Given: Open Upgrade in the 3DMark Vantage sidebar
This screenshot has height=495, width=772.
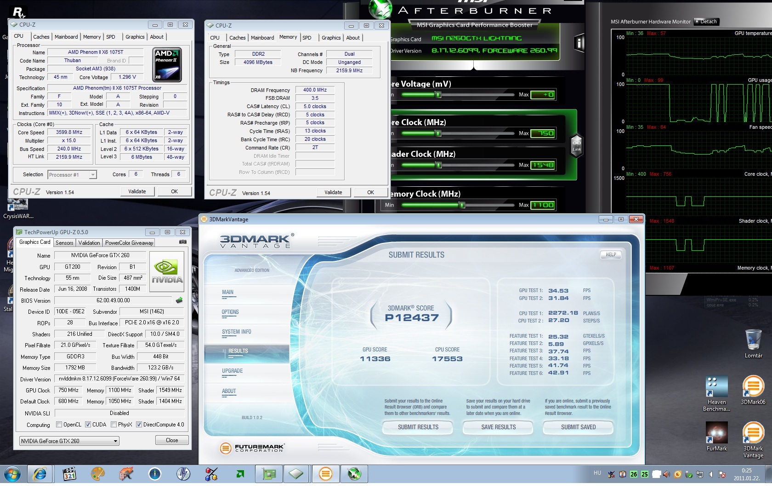Looking at the screenshot, I should point(232,371).
